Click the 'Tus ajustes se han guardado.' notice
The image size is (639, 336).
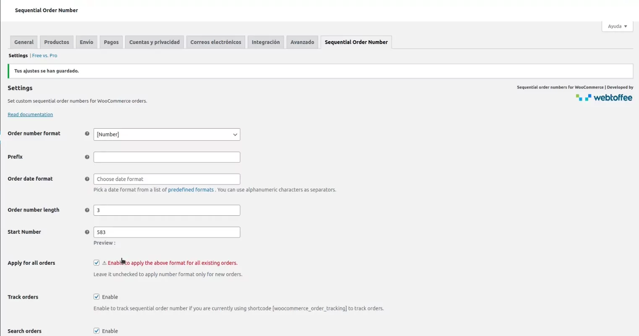coord(320,71)
